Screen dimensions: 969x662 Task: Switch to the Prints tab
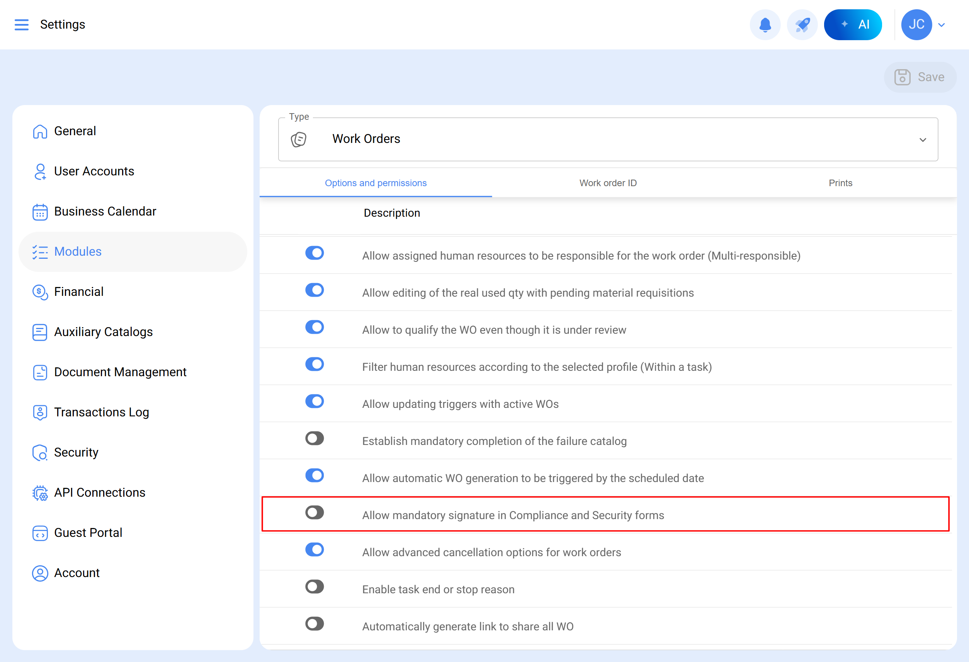(x=840, y=183)
